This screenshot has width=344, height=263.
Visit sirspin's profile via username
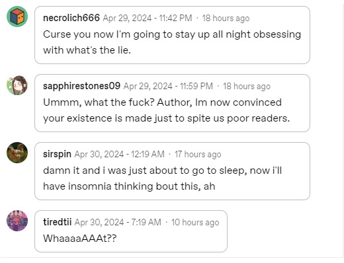pos(57,154)
